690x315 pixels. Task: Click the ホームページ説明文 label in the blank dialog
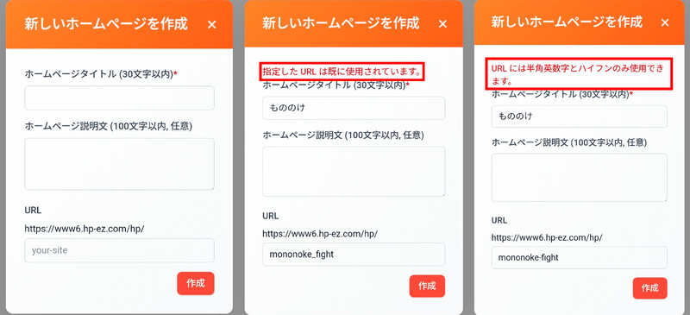(x=109, y=126)
